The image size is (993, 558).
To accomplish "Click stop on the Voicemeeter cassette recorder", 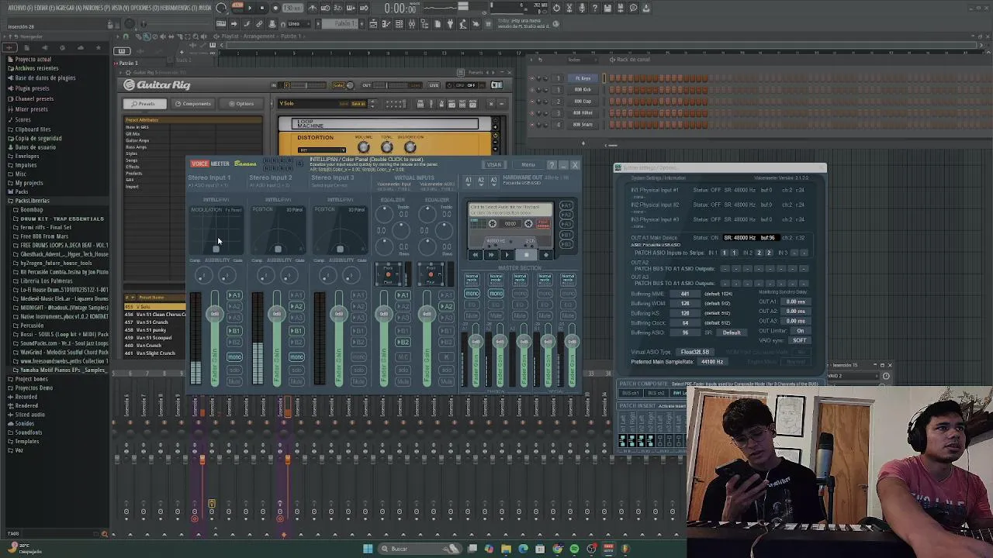I will coord(527,254).
